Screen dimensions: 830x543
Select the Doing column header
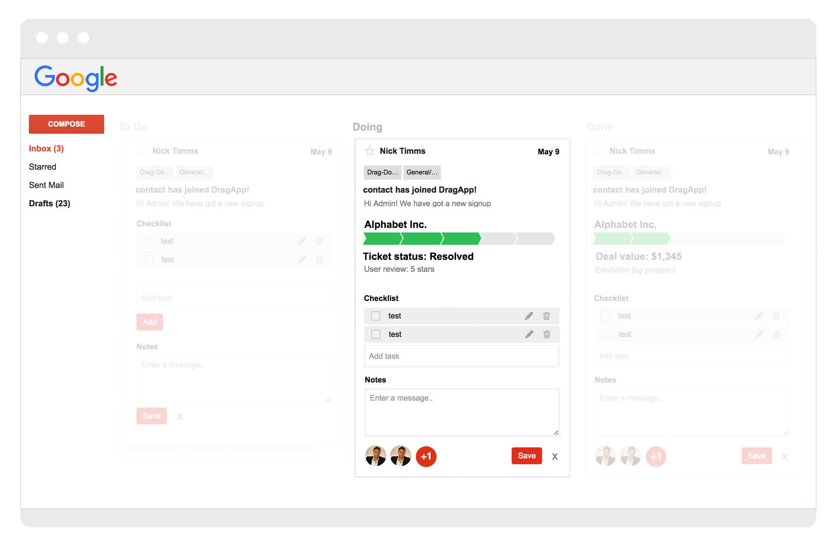(x=367, y=127)
